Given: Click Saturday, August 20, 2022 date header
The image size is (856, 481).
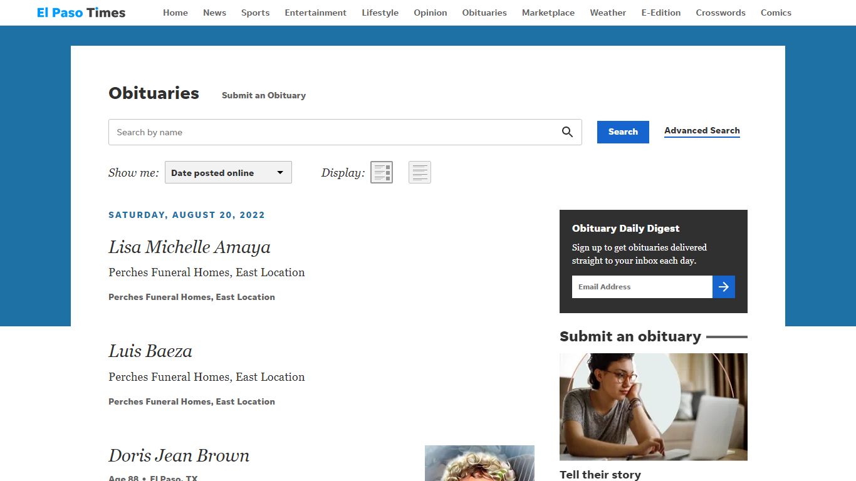Looking at the screenshot, I should pyautogui.click(x=187, y=215).
